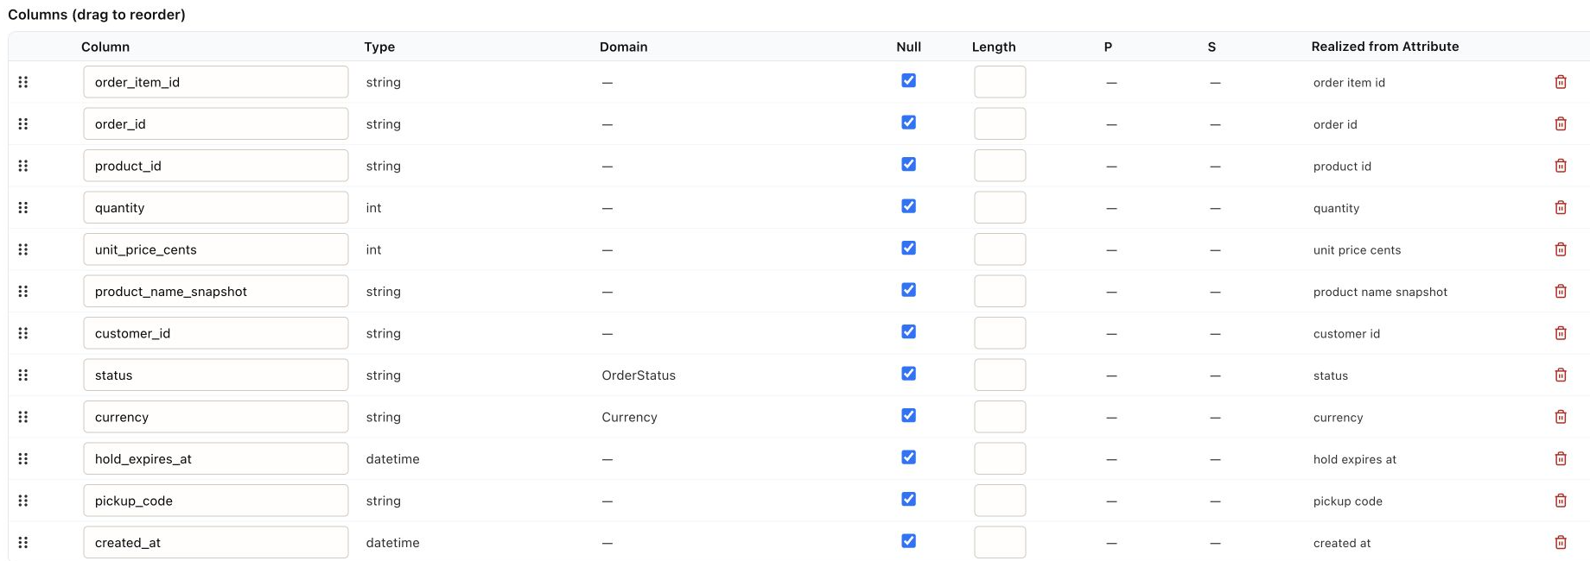
Task: Focus the Length field for quantity
Action: point(1000,208)
